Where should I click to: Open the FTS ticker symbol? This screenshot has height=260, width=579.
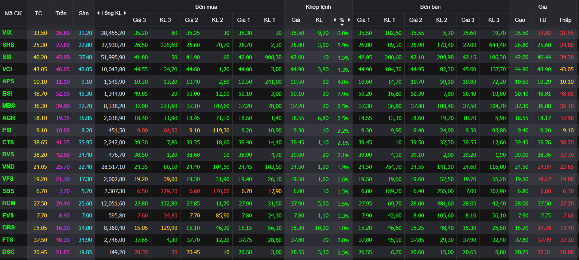point(8,240)
